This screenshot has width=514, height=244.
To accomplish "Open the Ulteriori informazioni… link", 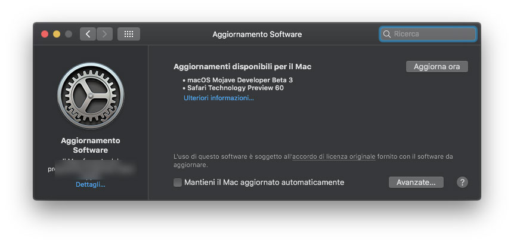I will (x=218, y=98).
